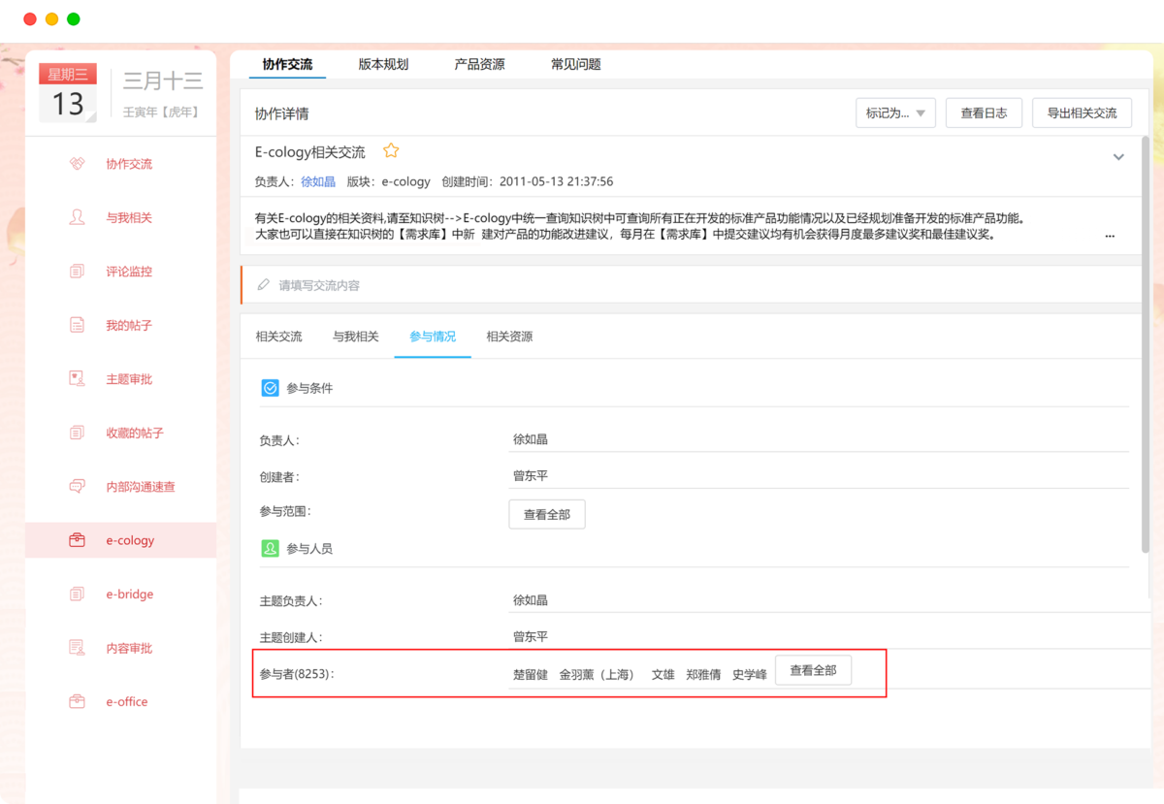Open the 常见问题 tab
The width and height of the screenshot is (1164, 804).
tap(576, 64)
